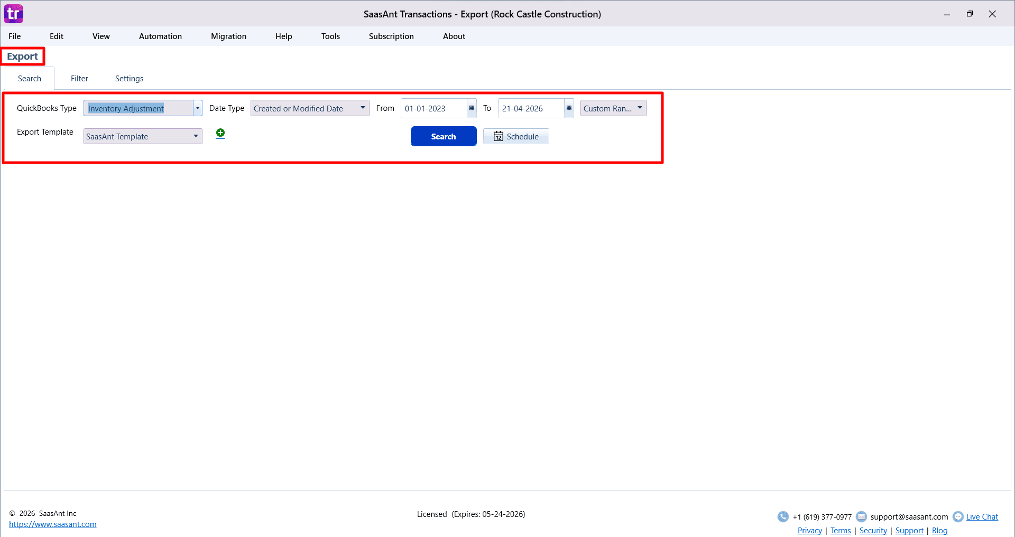This screenshot has height=537, width=1015.
Task: Expand the Date Type combo box
Action: tap(310, 108)
